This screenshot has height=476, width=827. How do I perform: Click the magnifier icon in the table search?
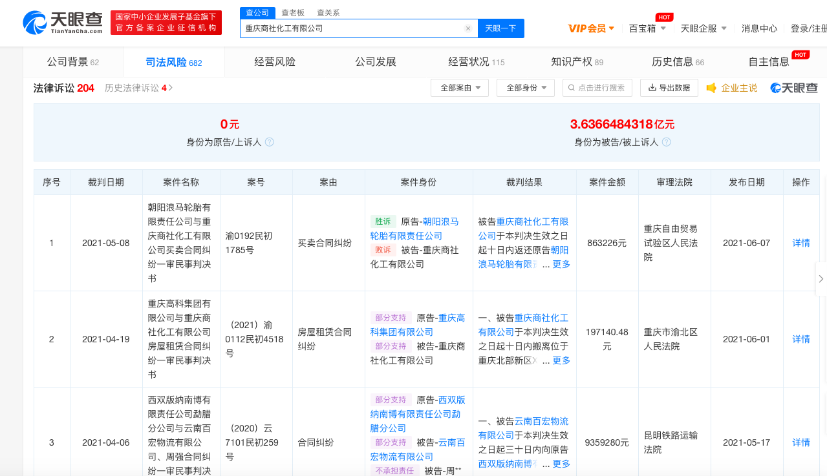point(572,88)
